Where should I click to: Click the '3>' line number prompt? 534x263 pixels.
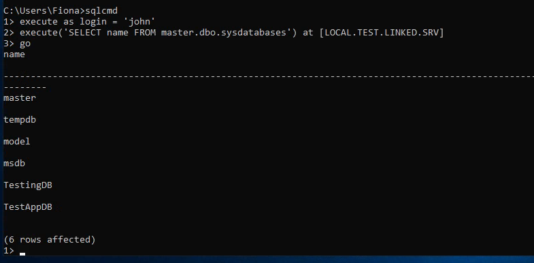[9, 44]
